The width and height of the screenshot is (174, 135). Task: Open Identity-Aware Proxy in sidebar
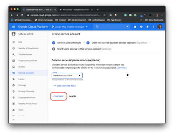coord(28,104)
